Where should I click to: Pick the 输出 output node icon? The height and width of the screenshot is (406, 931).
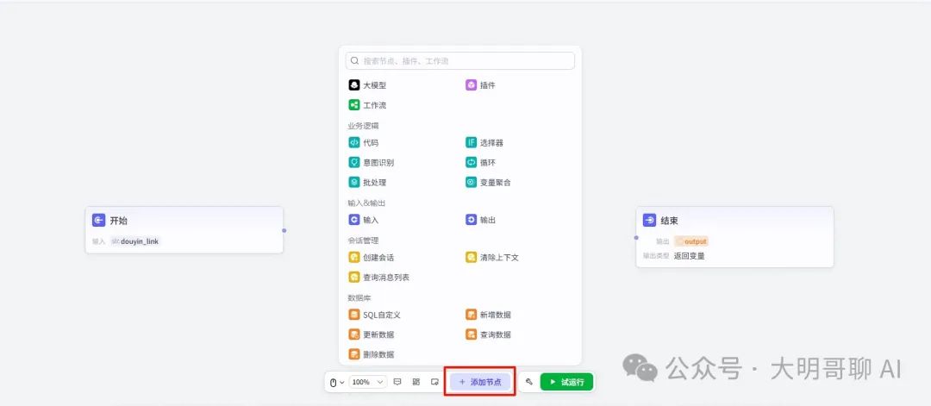coord(471,220)
